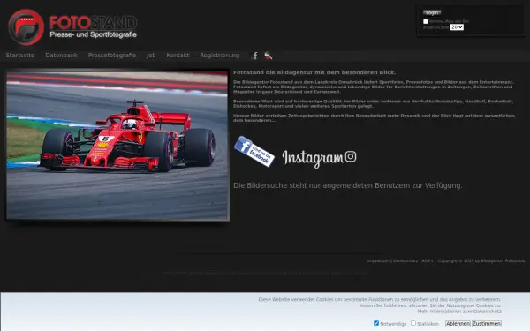This screenshot has width=530, height=331.
Task: Click the Login button
Action: point(432,12)
